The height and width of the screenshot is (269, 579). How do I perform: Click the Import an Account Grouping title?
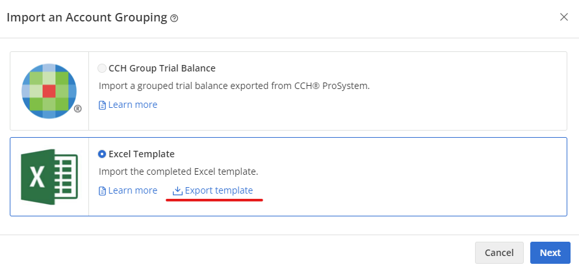[86, 18]
